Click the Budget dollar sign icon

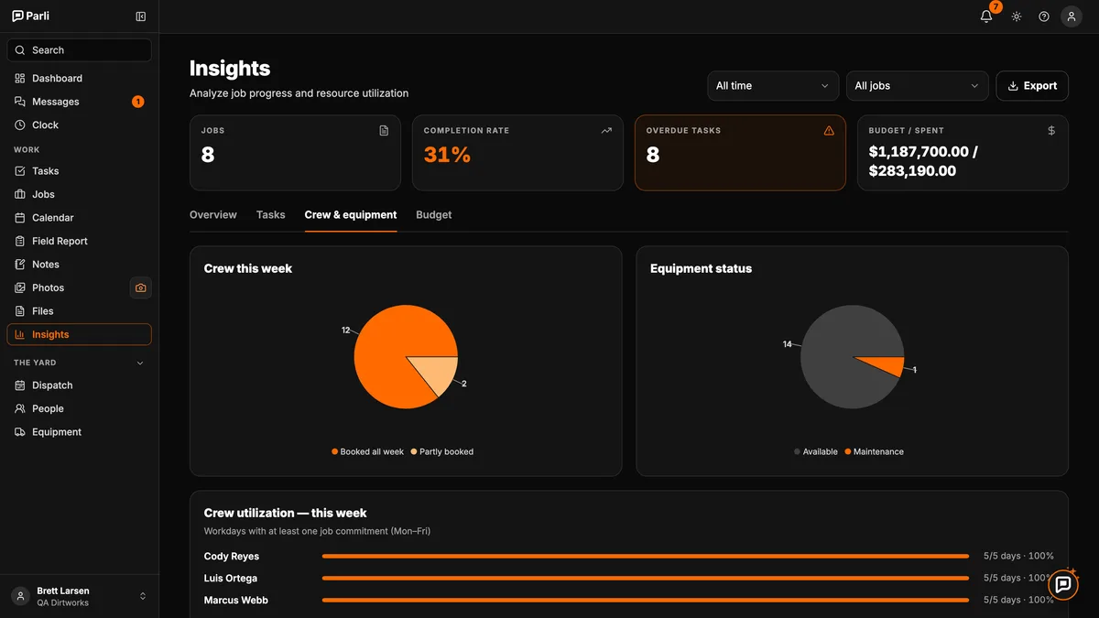point(1051,131)
